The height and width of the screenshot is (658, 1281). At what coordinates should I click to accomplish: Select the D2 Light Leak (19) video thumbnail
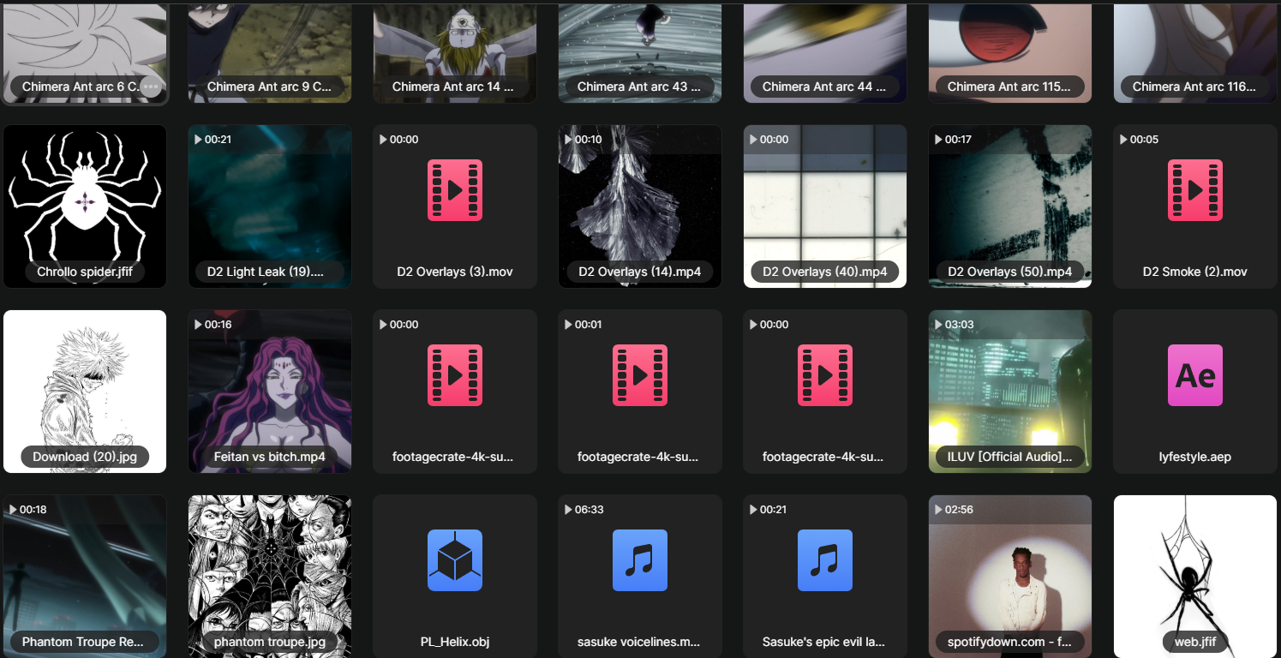pyautogui.click(x=270, y=206)
